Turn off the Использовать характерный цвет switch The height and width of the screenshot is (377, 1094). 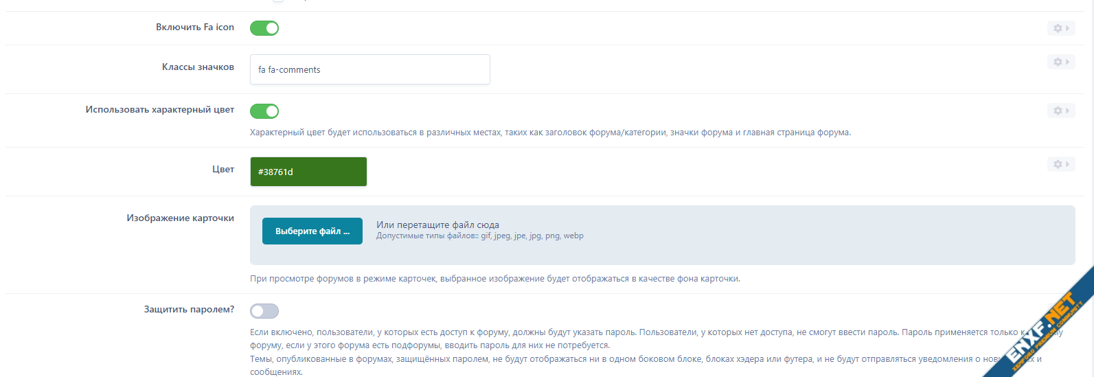pyautogui.click(x=264, y=111)
